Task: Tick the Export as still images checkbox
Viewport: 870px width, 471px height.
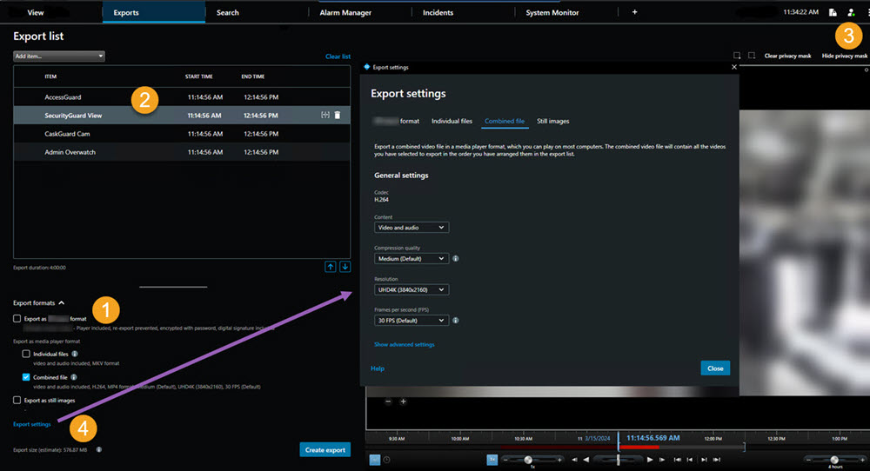Action: [17, 400]
